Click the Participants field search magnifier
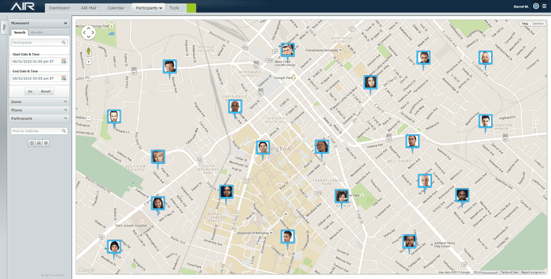551x279 pixels. (63, 43)
